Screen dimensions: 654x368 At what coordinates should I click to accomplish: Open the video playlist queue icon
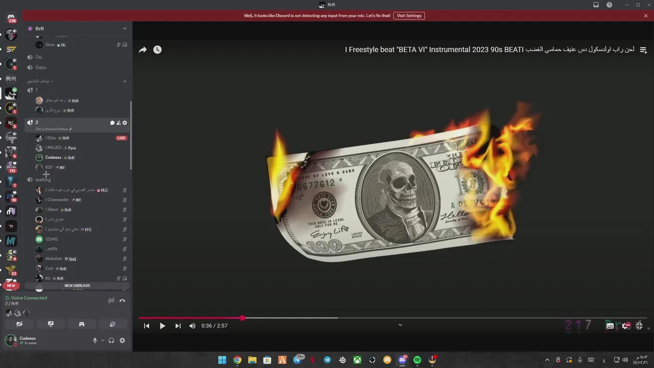(x=643, y=50)
